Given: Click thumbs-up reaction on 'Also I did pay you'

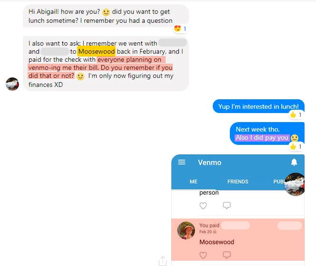Looking at the screenshot, I should 296,146.
